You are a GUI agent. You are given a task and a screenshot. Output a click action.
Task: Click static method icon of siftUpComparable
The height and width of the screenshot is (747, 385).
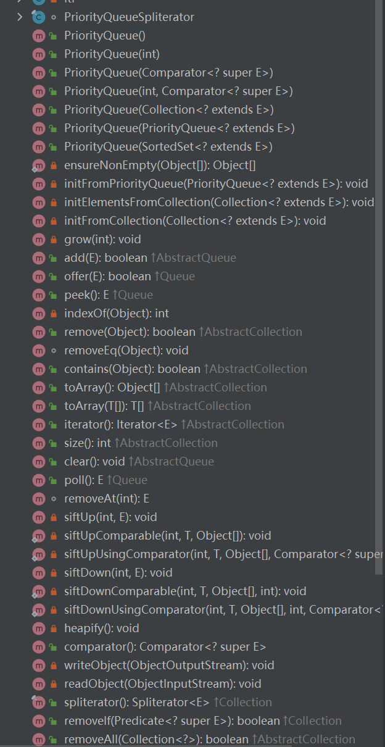coord(39,536)
